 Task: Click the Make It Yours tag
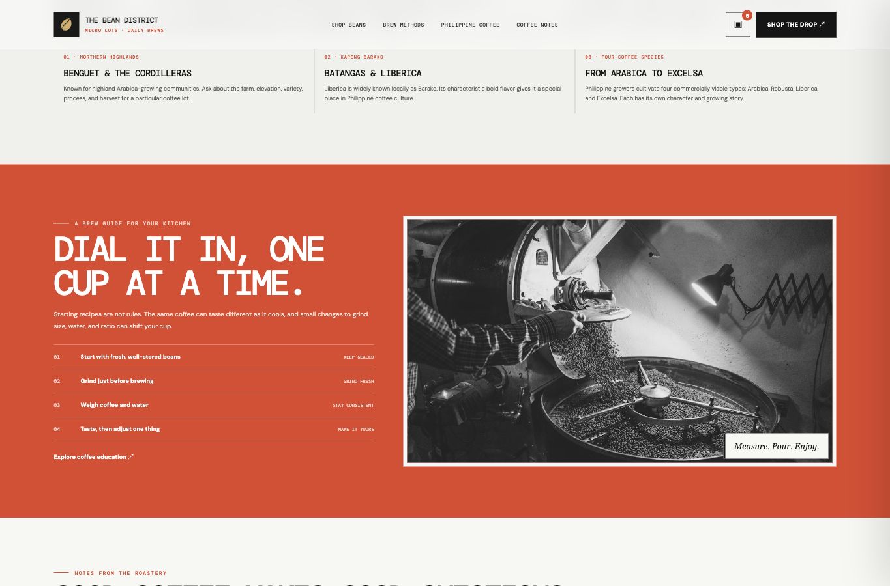point(356,430)
